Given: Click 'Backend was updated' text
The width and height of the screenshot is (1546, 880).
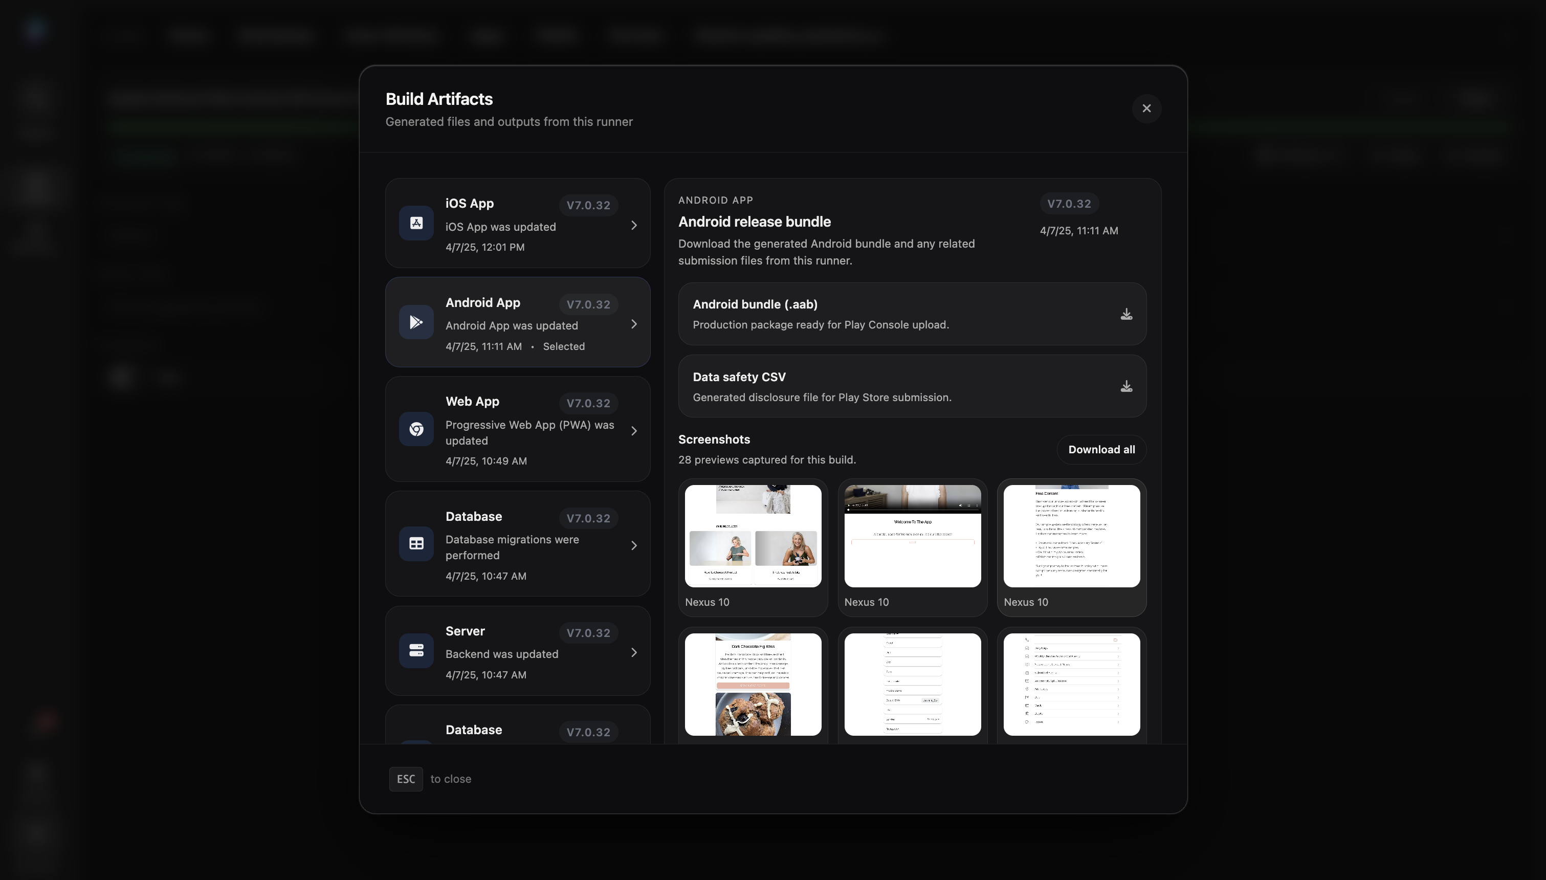Looking at the screenshot, I should coord(501,654).
